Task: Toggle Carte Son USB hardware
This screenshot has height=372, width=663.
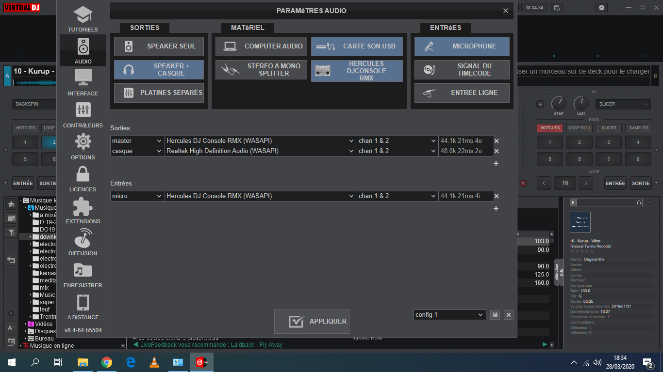Action: [x=357, y=46]
